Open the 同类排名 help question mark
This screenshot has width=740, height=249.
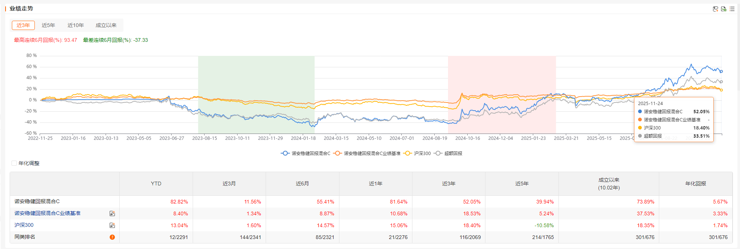112,237
